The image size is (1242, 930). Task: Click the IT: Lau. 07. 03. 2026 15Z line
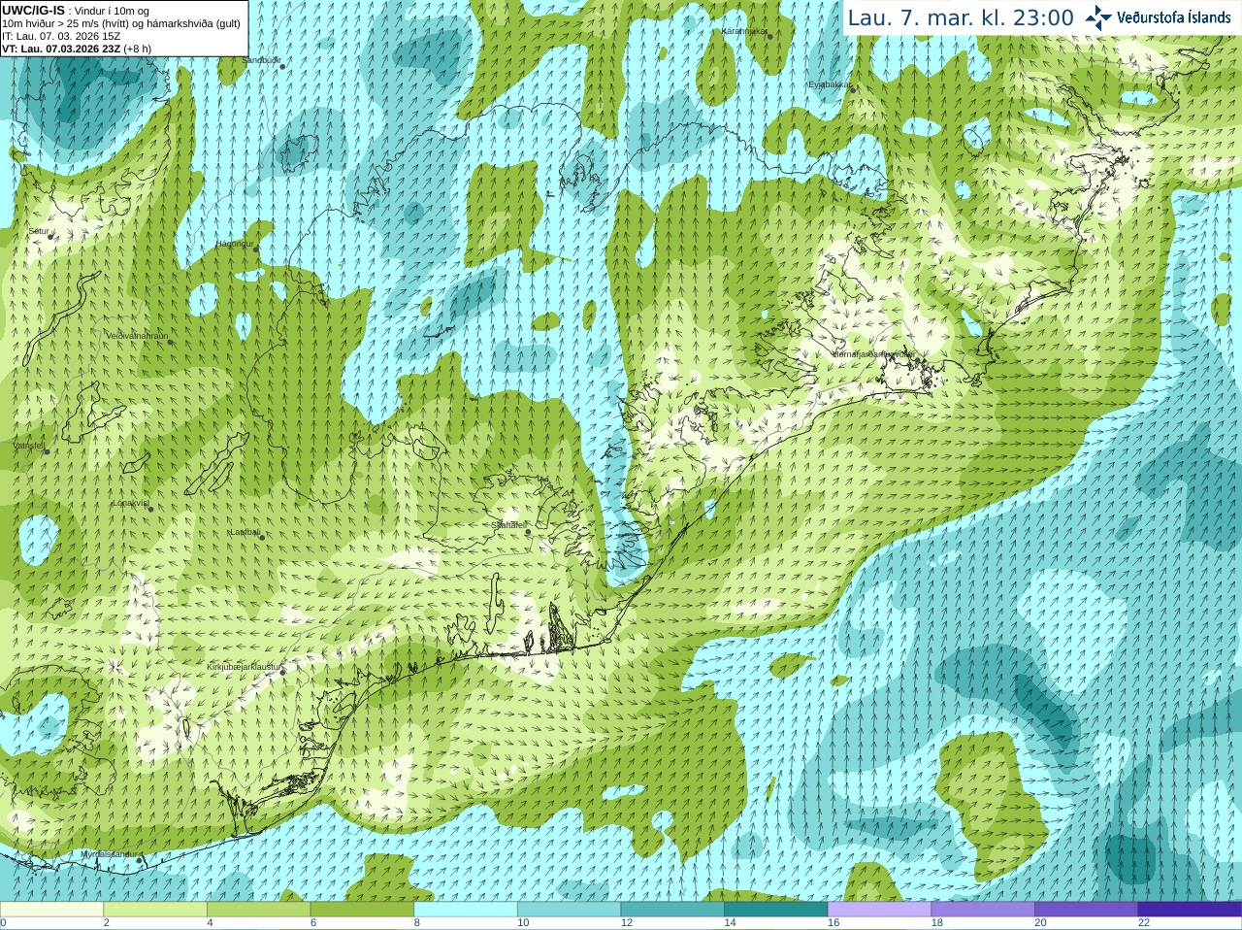click(61, 36)
